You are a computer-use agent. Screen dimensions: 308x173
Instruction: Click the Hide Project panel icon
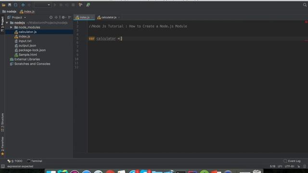point(69,17)
